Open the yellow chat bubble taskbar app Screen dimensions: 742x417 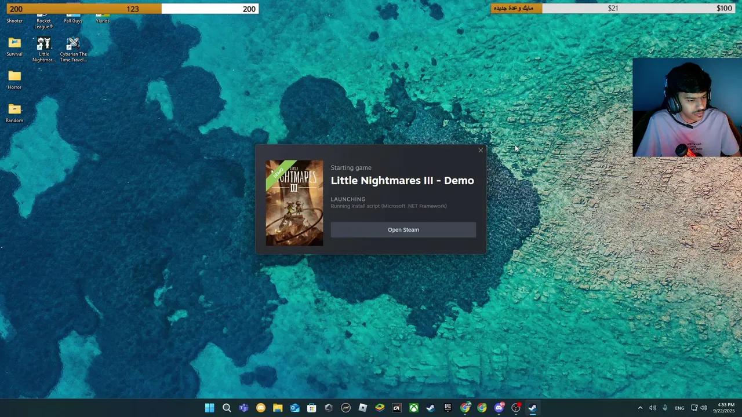coord(261,408)
